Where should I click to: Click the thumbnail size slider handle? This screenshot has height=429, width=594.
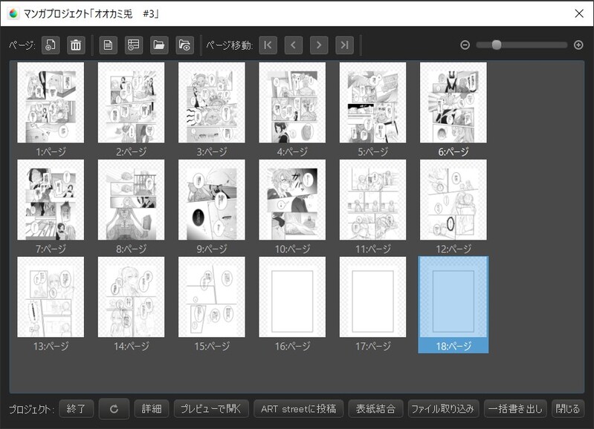(x=497, y=45)
